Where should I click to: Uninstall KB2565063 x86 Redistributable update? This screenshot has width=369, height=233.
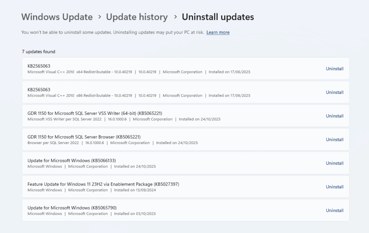pos(334,93)
